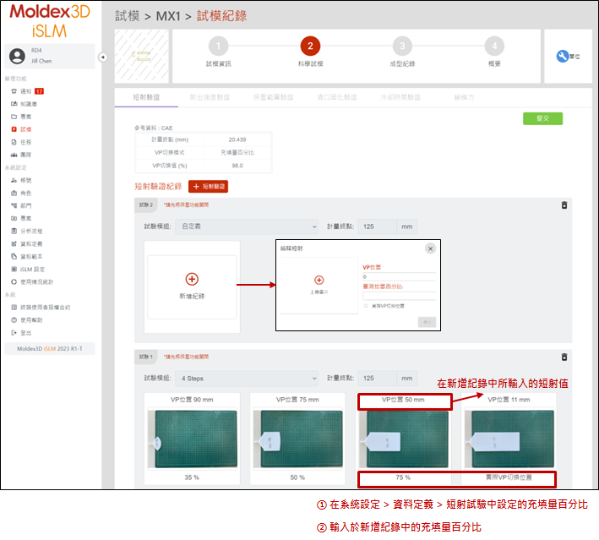Click 計量終點 field in 試驗 1

(377, 379)
